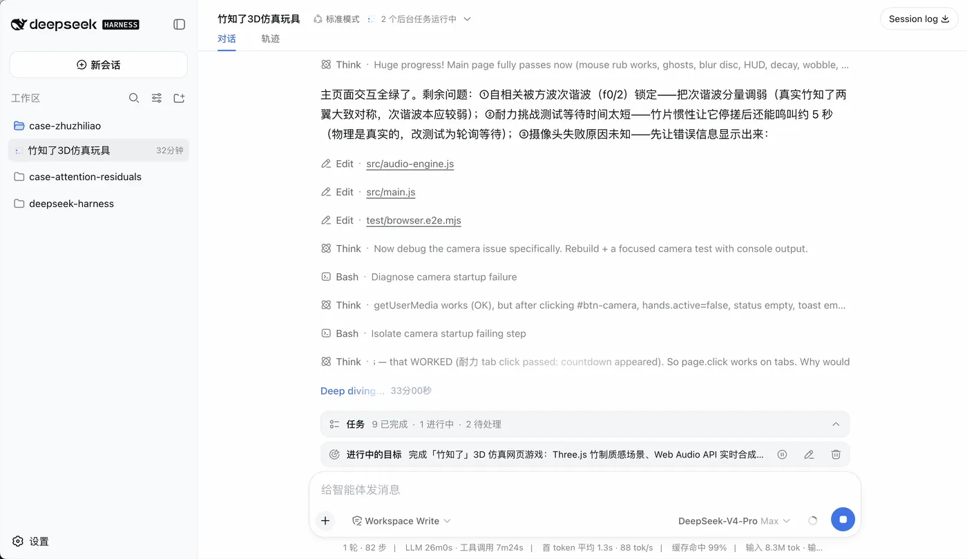Click the "2 待处理" task count
Viewport: 967px width, 559px height.
(483, 424)
